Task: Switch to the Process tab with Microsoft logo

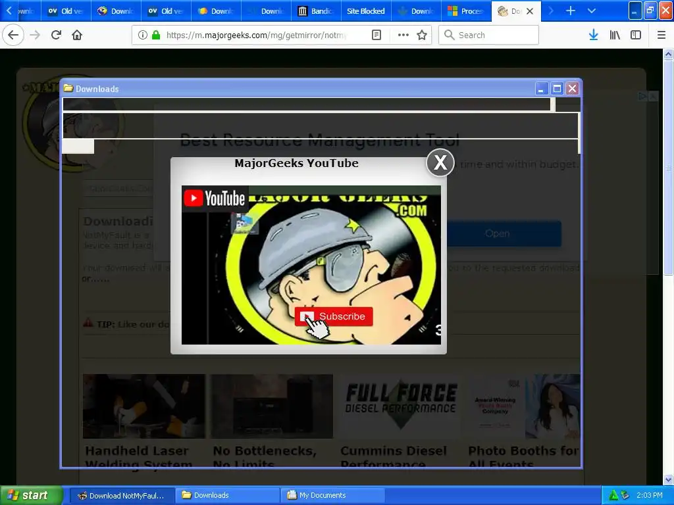Action: coord(467,11)
